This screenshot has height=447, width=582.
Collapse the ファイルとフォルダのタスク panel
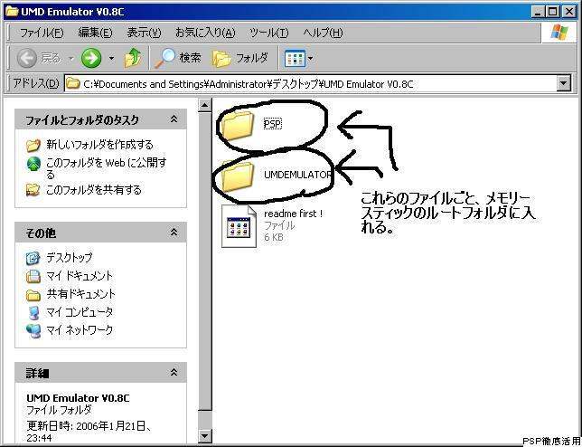click(174, 119)
